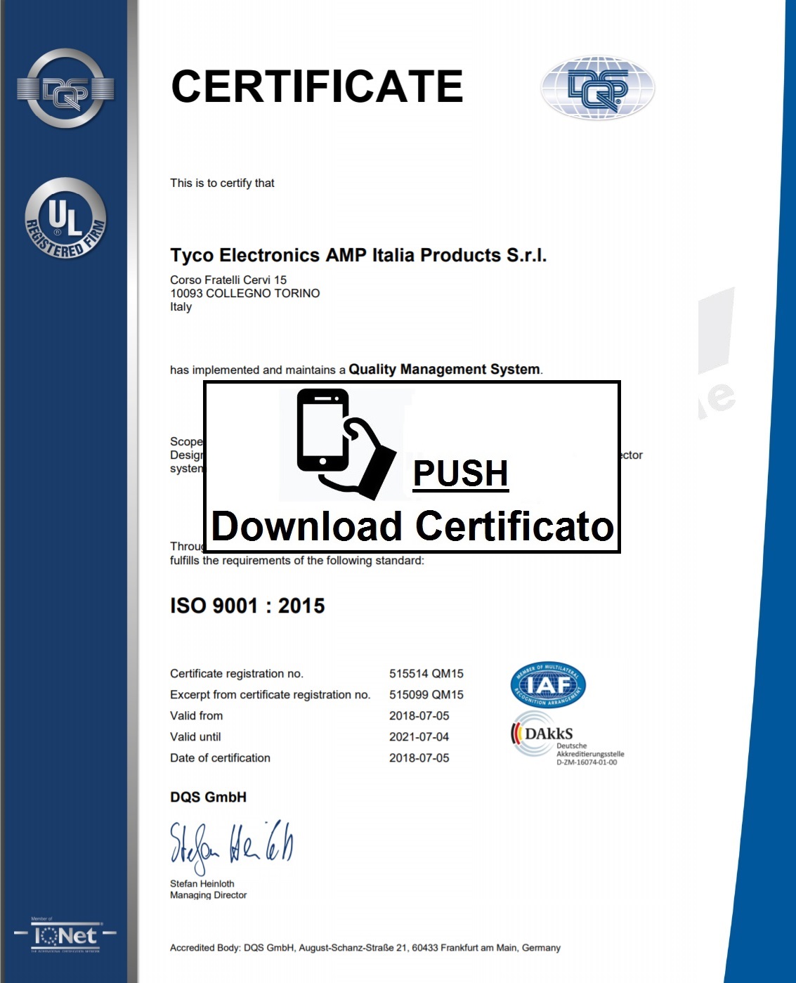Click the silver DQS emblem in the blue sidebar
This screenshot has height=983, width=796.
[65, 89]
